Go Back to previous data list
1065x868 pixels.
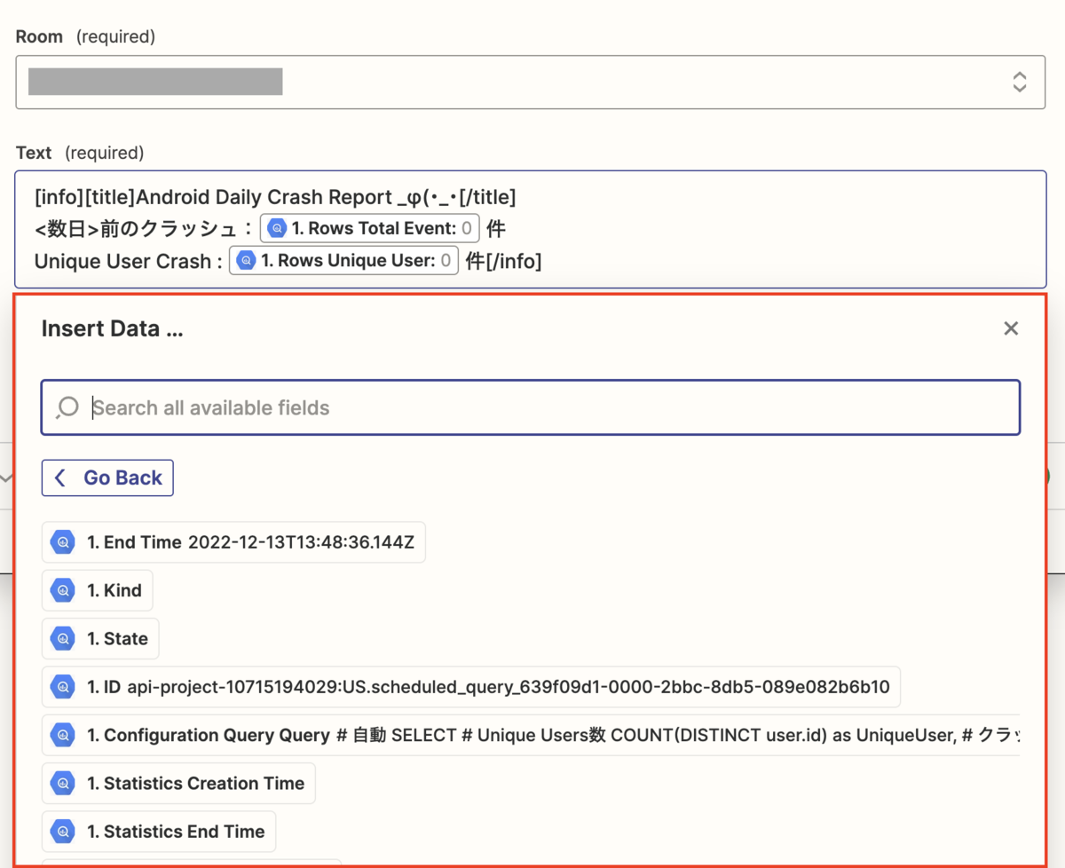(107, 477)
